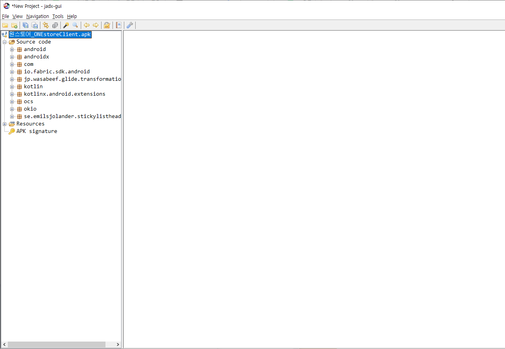The height and width of the screenshot is (349, 505).
Task: Click the Forward arrow toolbar icon
Action: (x=96, y=25)
